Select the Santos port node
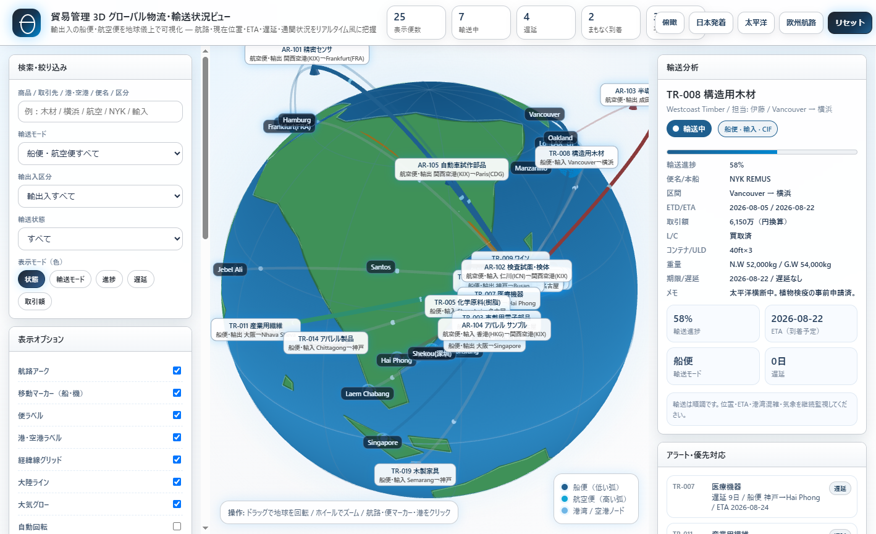This screenshot has height=534, width=876. pyautogui.click(x=381, y=267)
